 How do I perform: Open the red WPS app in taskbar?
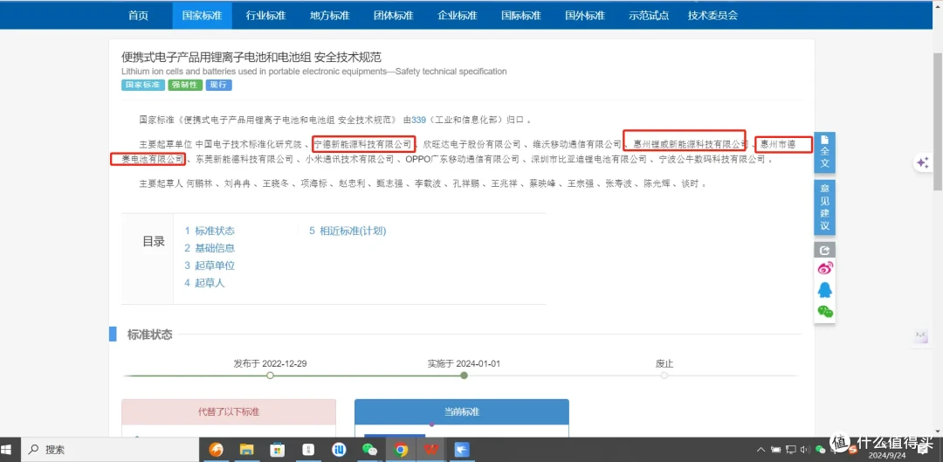click(x=431, y=450)
